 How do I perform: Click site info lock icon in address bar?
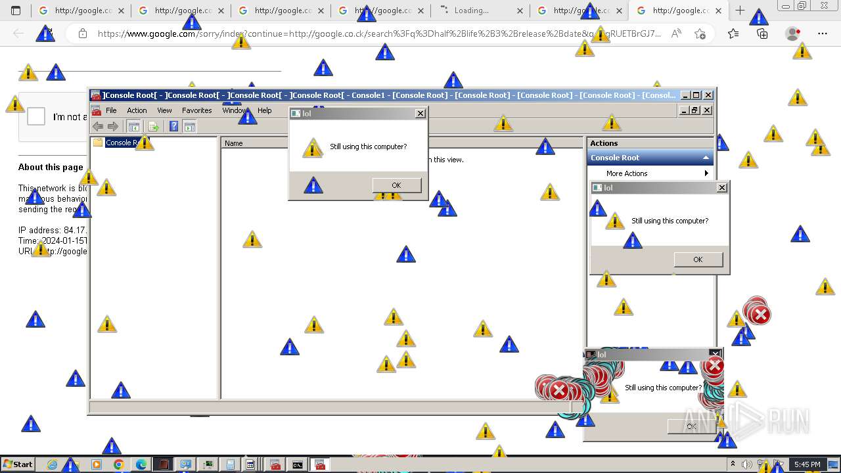82,34
